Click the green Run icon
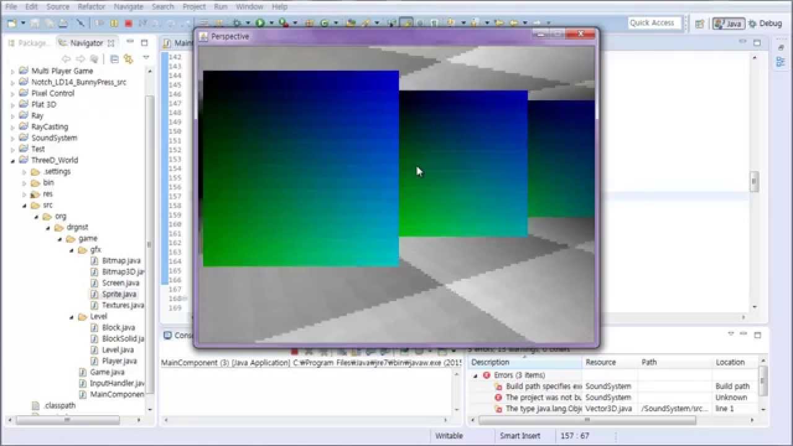The image size is (793, 446). pyautogui.click(x=260, y=23)
